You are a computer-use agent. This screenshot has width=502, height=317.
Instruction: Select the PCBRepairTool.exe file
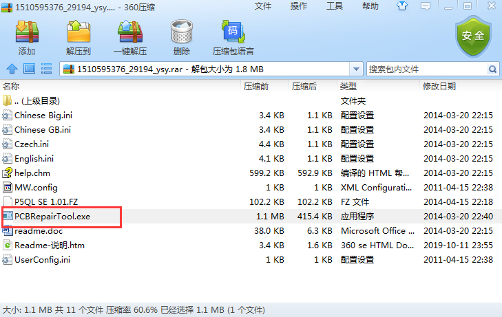[251, 217]
